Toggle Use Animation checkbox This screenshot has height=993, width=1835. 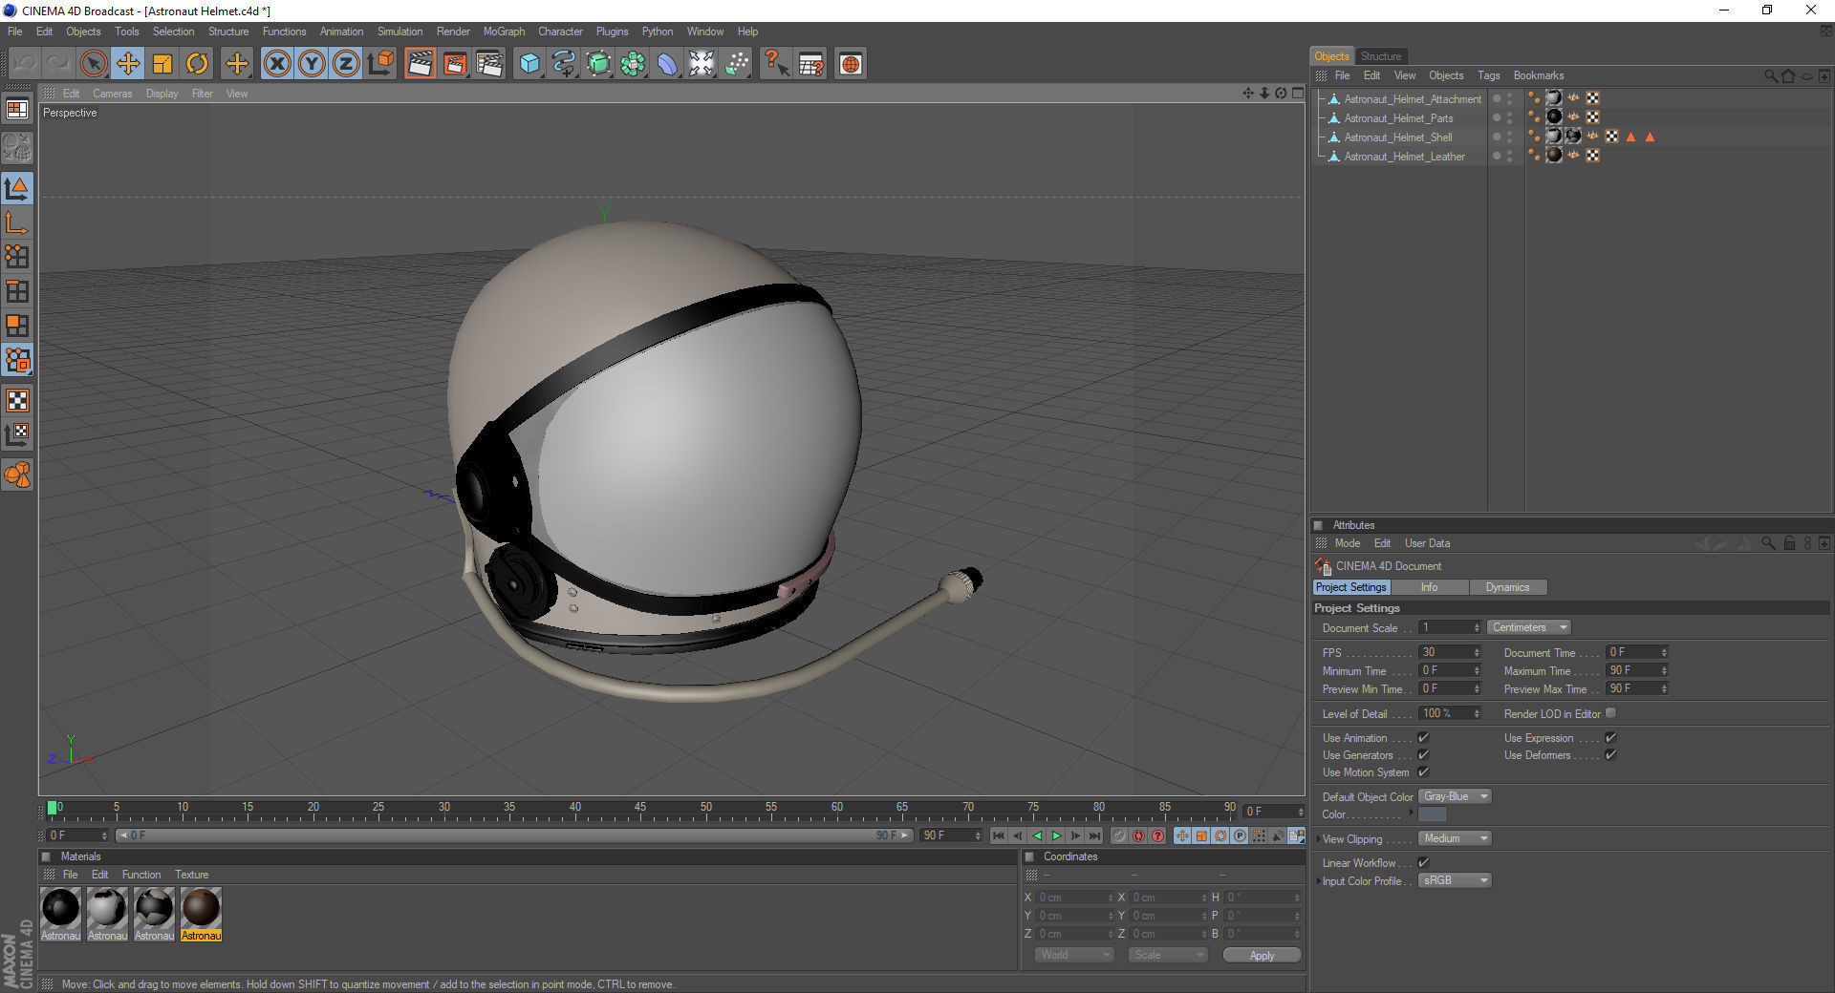(1423, 737)
